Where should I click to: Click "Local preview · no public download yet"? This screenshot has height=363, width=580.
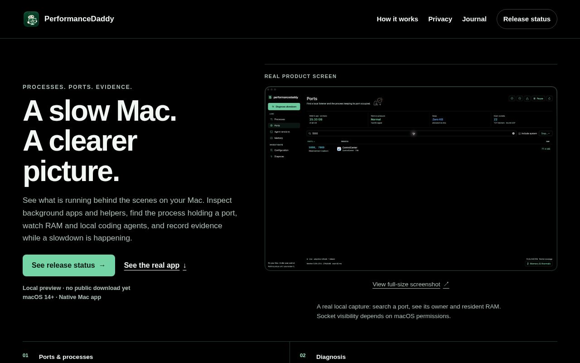point(77,288)
